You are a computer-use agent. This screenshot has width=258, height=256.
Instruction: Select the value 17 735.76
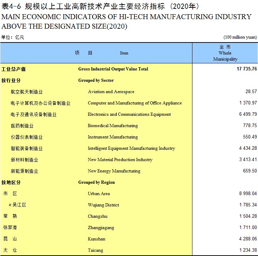coord(247,69)
